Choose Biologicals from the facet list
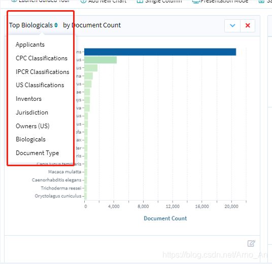This screenshot has height=264, width=272. point(30,139)
